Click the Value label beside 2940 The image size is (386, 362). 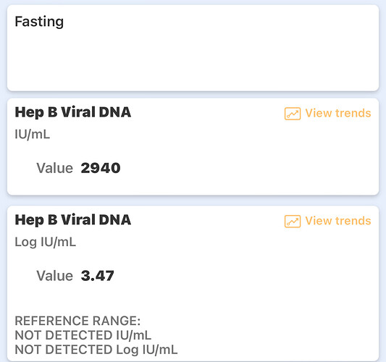click(54, 168)
